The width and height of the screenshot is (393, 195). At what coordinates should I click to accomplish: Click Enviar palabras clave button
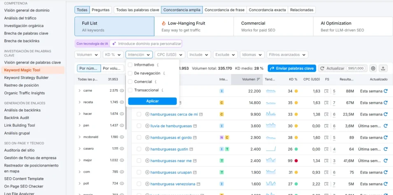click(292, 68)
